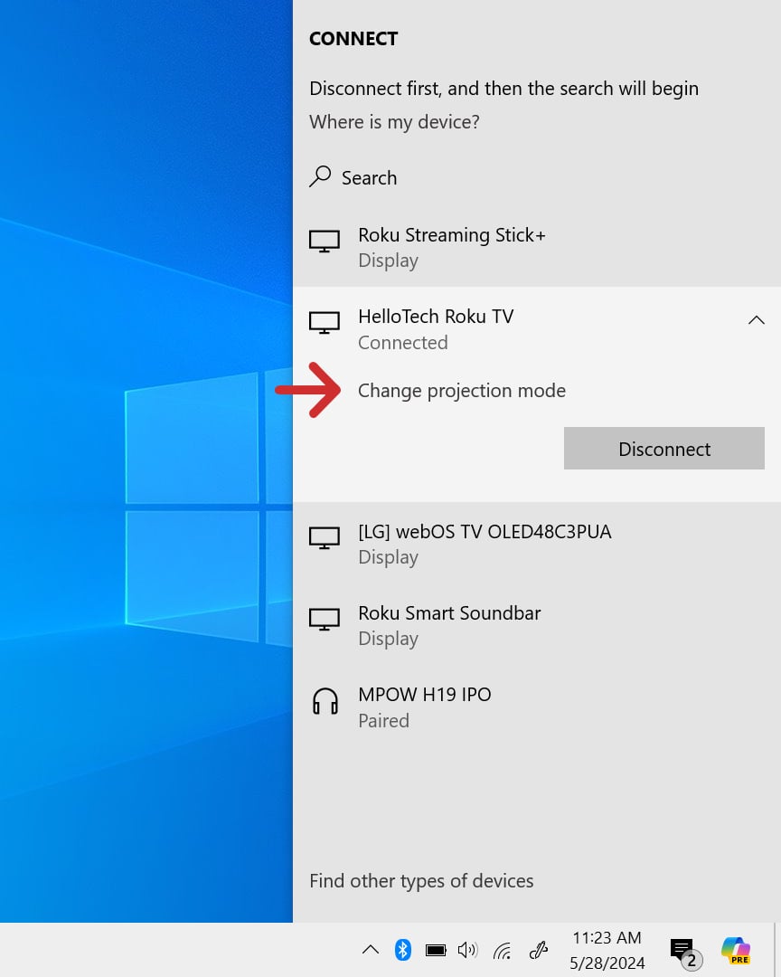Click Change projection mode
Image resolution: width=781 pixels, height=977 pixels.
click(461, 391)
